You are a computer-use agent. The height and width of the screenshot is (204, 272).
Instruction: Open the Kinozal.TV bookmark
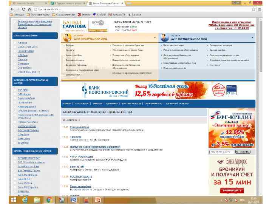tap(117, 15)
